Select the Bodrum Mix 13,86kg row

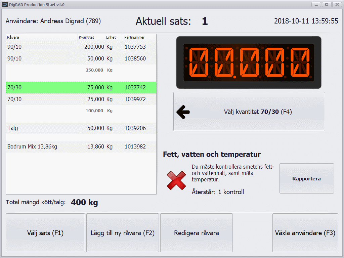tap(81, 146)
